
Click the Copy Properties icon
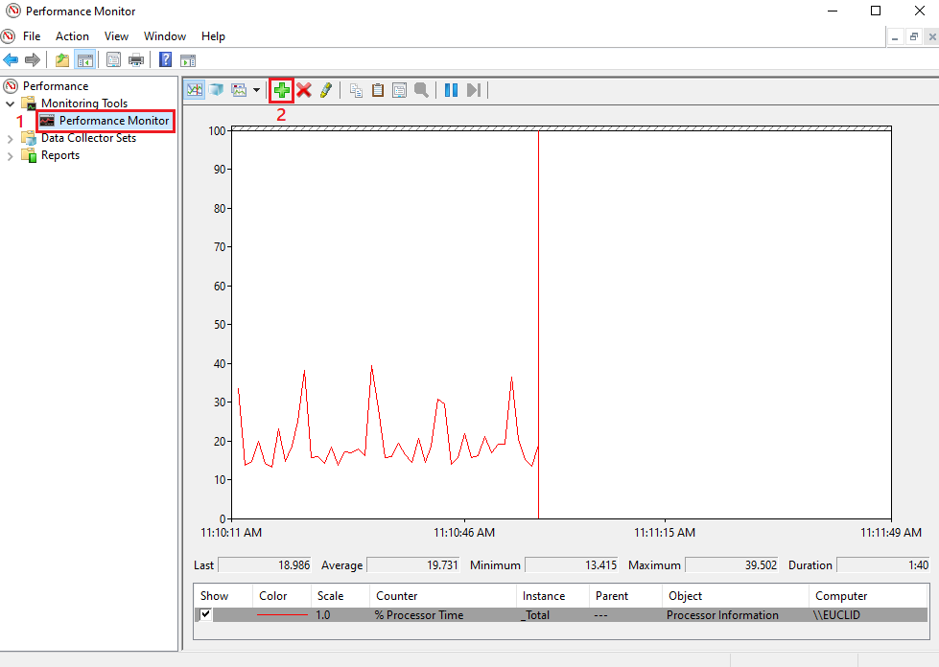(x=356, y=90)
